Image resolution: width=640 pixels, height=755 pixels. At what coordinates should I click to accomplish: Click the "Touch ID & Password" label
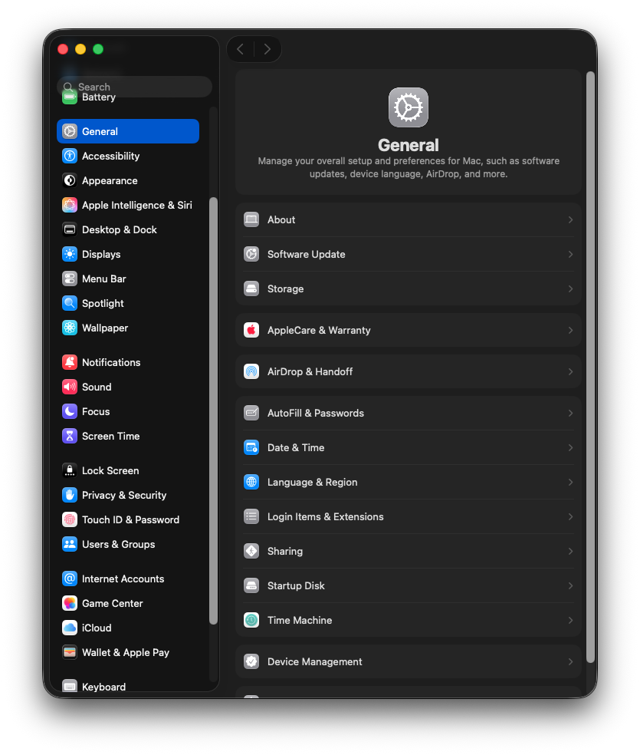(131, 519)
